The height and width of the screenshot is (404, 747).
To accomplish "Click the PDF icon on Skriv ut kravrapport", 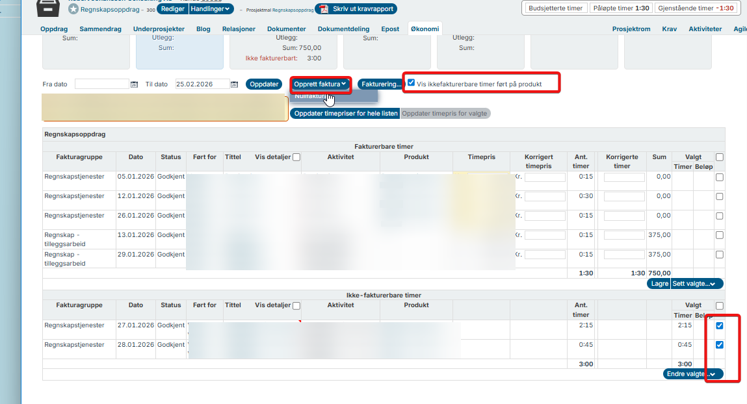I will (x=323, y=9).
